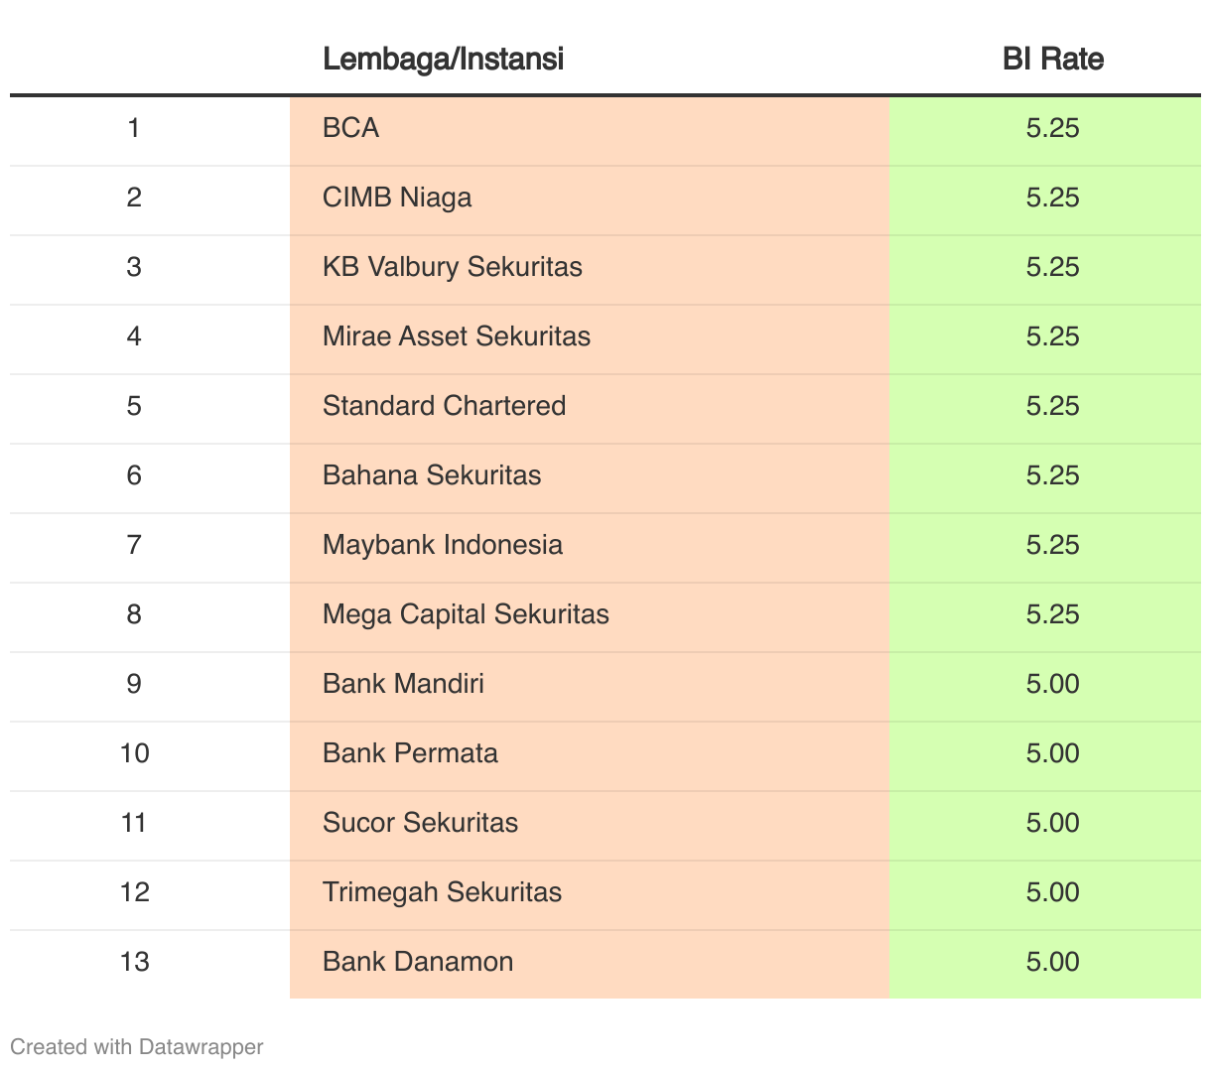Click the Bank Permata entry
Screen dimensions: 1211x1070
click(410, 753)
